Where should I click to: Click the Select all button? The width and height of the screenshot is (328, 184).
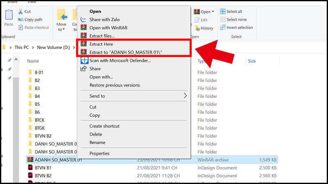[x=231, y=11]
